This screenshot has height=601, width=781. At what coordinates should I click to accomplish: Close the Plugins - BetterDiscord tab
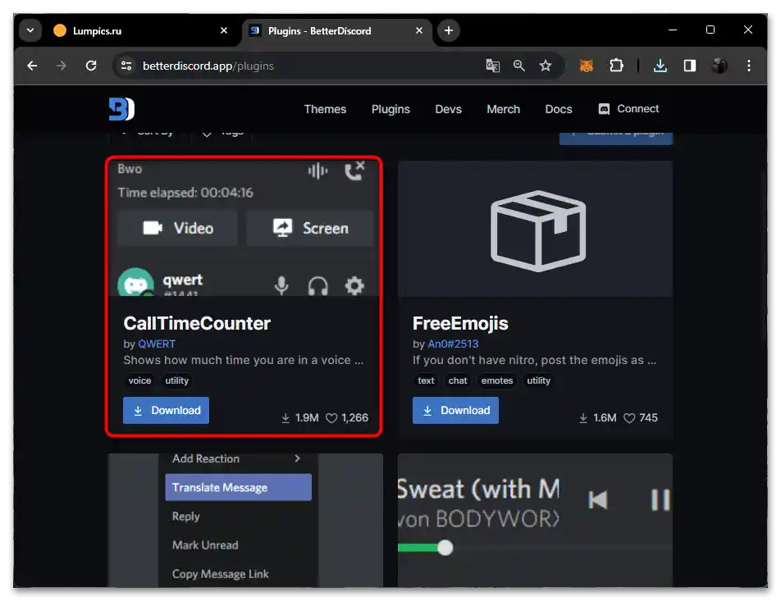tap(419, 30)
